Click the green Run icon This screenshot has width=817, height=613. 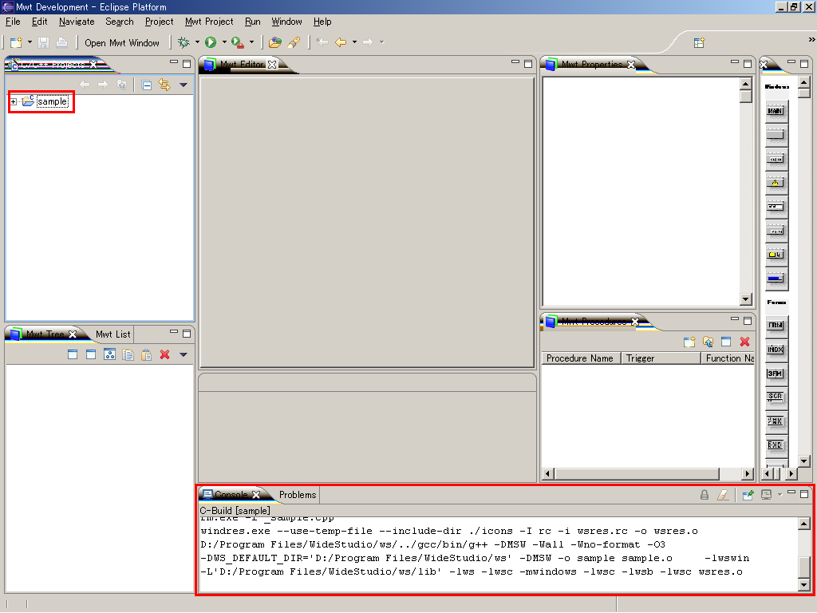[x=211, y=42]
